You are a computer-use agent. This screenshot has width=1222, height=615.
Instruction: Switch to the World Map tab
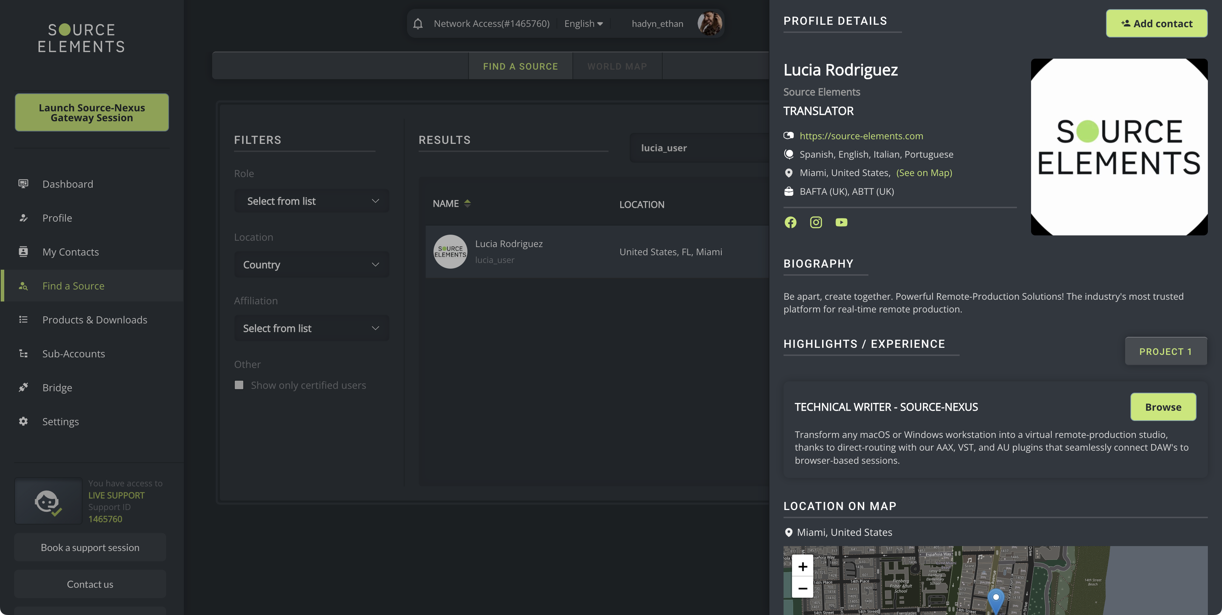[617, 66]
